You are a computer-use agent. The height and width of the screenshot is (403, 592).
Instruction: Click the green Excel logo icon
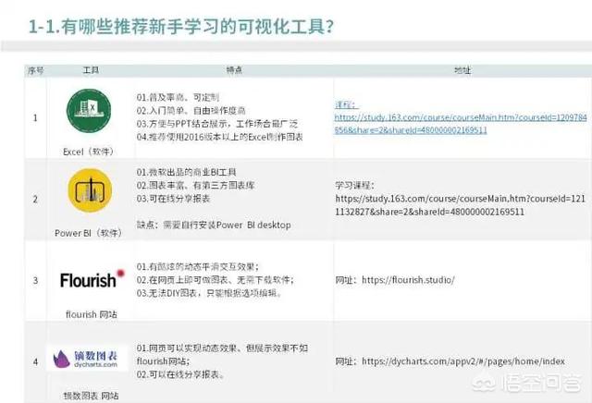89,111
